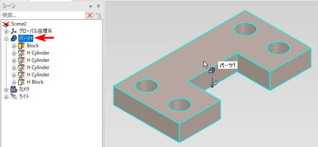Click the Scene2 root icon
Screen dimensions: 318x147
[6, 24]
